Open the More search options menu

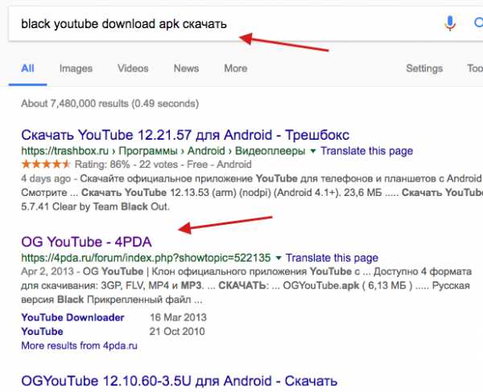[235, 68]
